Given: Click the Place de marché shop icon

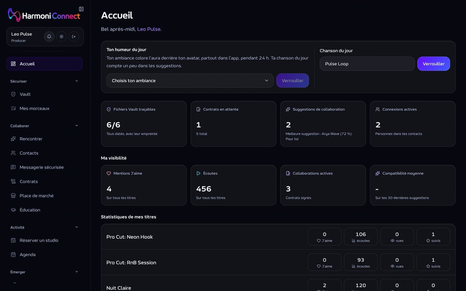Looking at the screenshot, I should click(13, 196).
